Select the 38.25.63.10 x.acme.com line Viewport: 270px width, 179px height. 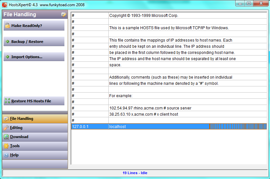[187, 114]
